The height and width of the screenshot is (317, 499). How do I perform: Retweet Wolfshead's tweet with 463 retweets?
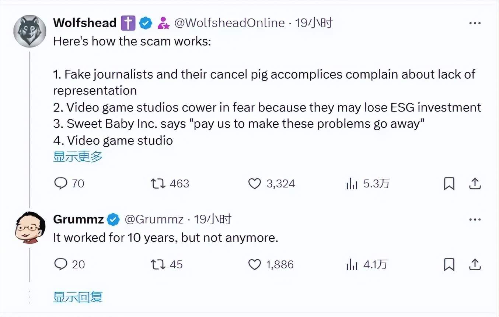coord(157,183)
